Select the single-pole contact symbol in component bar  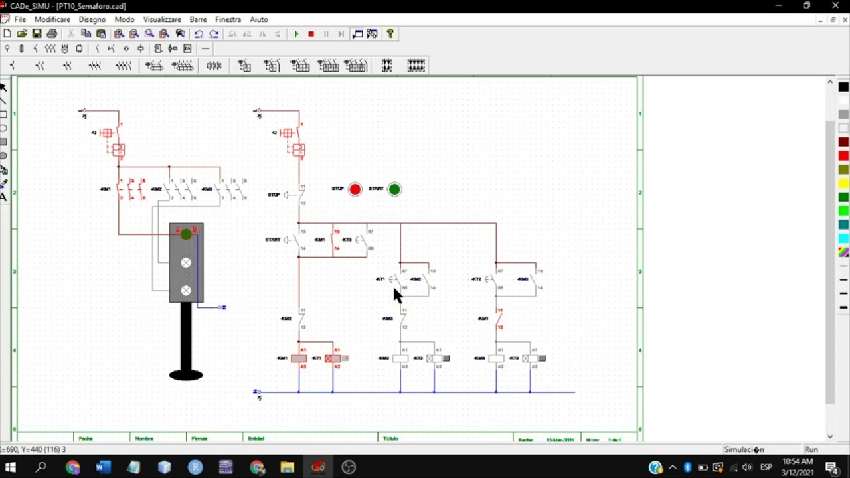[x=12, y=66]
